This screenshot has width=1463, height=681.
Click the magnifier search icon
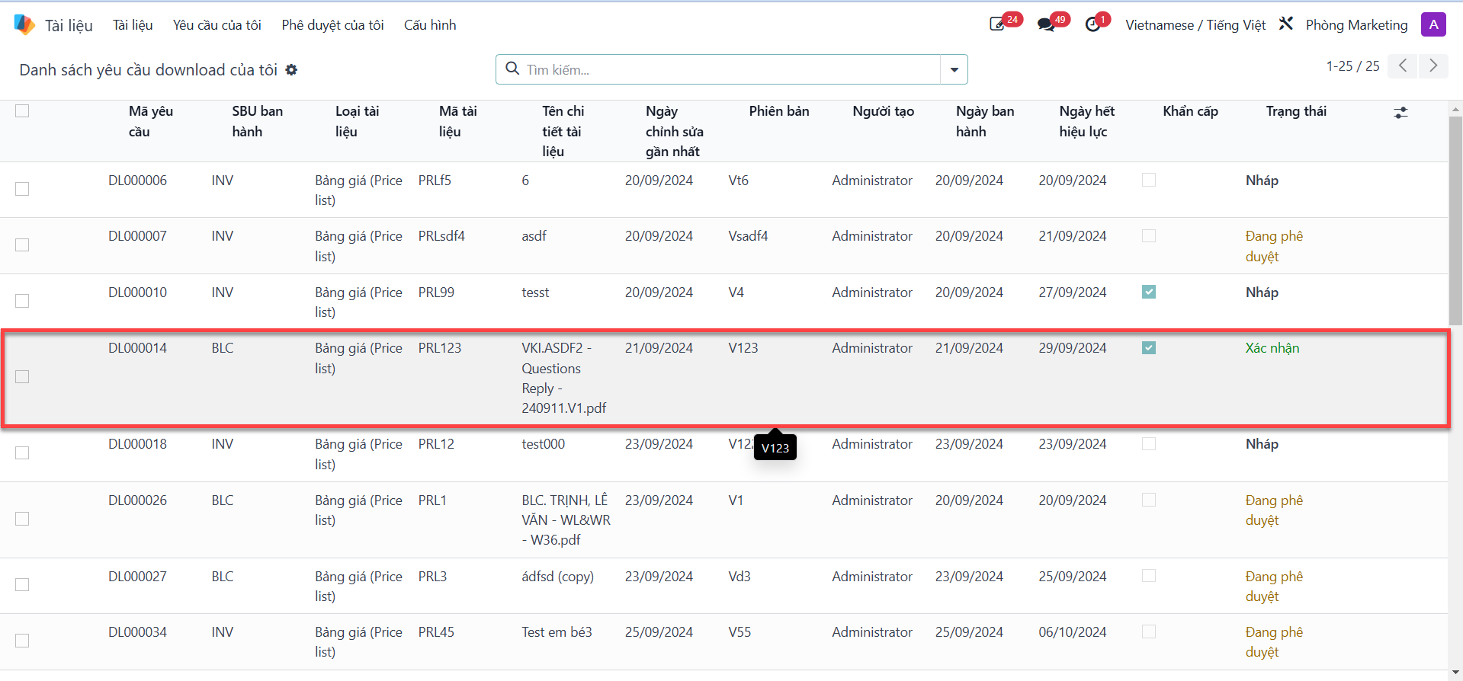(513, 69)
